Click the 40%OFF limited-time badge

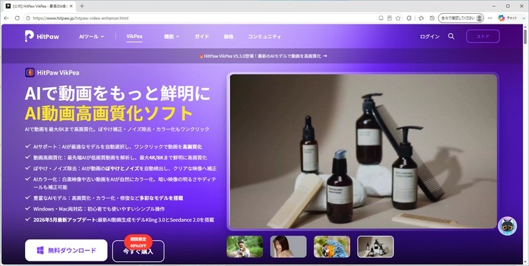(138, 242)
